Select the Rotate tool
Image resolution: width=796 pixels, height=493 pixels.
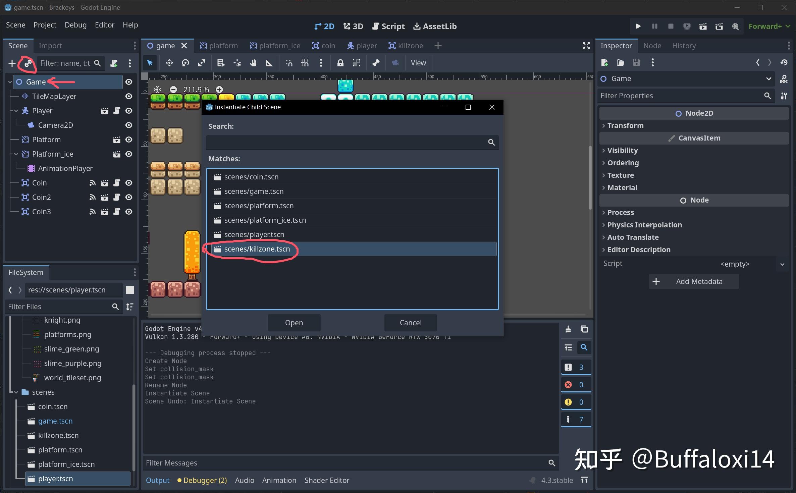[185, 63]
